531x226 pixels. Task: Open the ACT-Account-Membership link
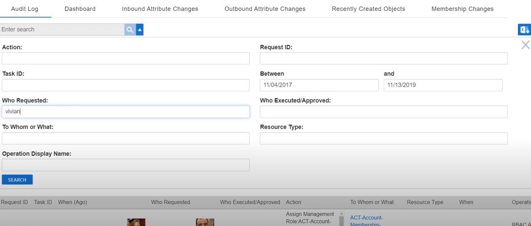(x=366, y=221)
